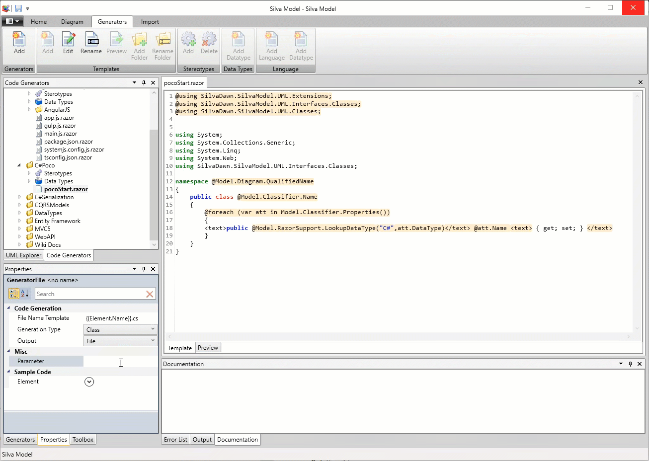Pin the Documentation panel
The height and width of the screenshot is (461, 649).
tap(630, 364)
